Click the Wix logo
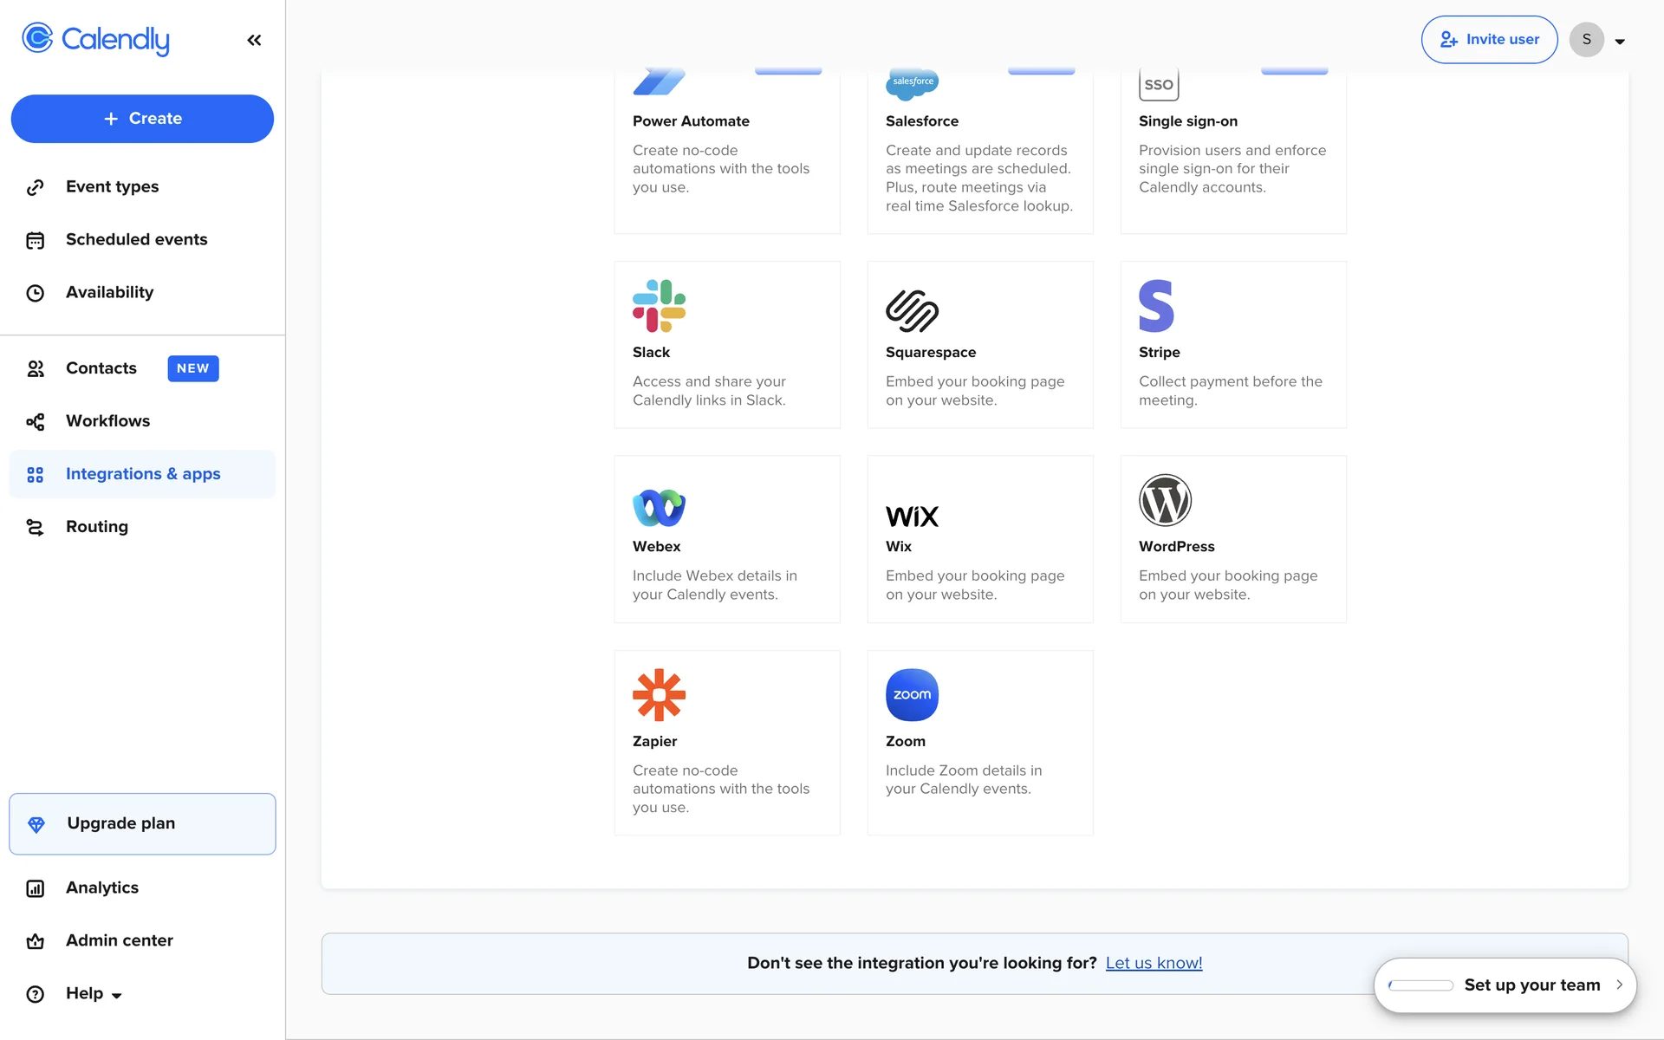Viewport: 1664px width, 1040px height. (912, 517)
